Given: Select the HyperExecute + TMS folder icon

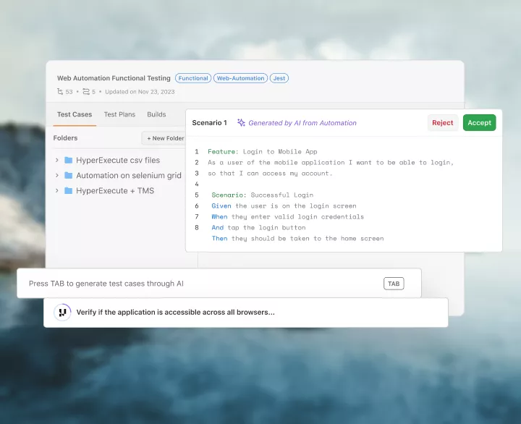Looking at the screenshot, I should [x=69, y=190].
